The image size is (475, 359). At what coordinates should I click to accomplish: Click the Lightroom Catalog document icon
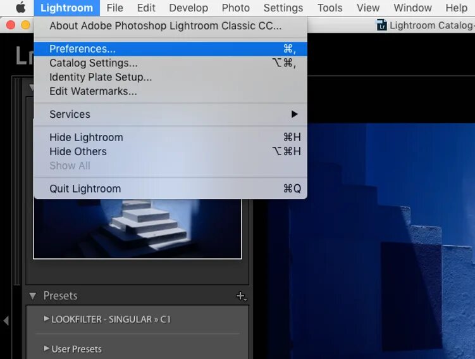[x=381, y=25]
